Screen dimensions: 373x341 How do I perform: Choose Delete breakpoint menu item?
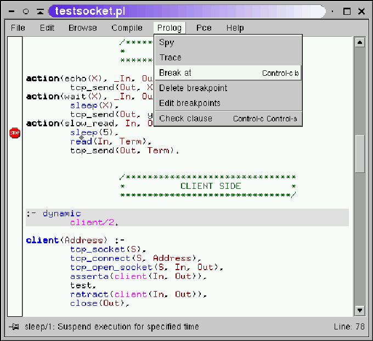click(x=193, y=88)
